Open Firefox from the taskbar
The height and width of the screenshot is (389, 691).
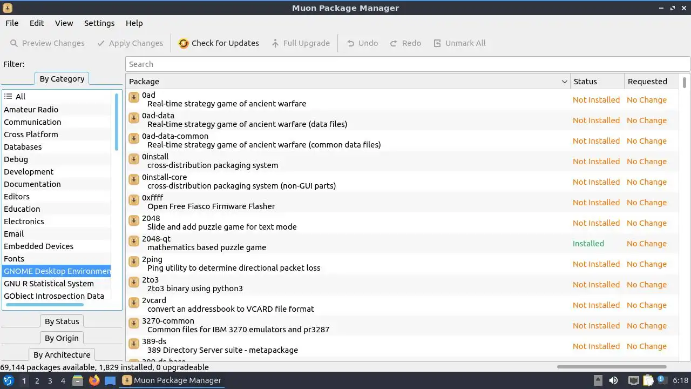(94, 380)
